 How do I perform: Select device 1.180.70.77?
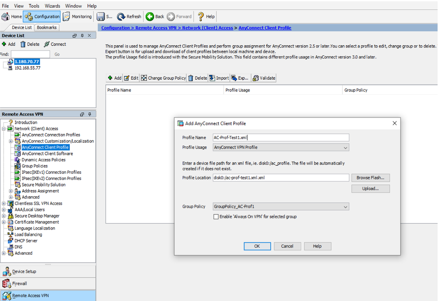[x=27, y=62]
